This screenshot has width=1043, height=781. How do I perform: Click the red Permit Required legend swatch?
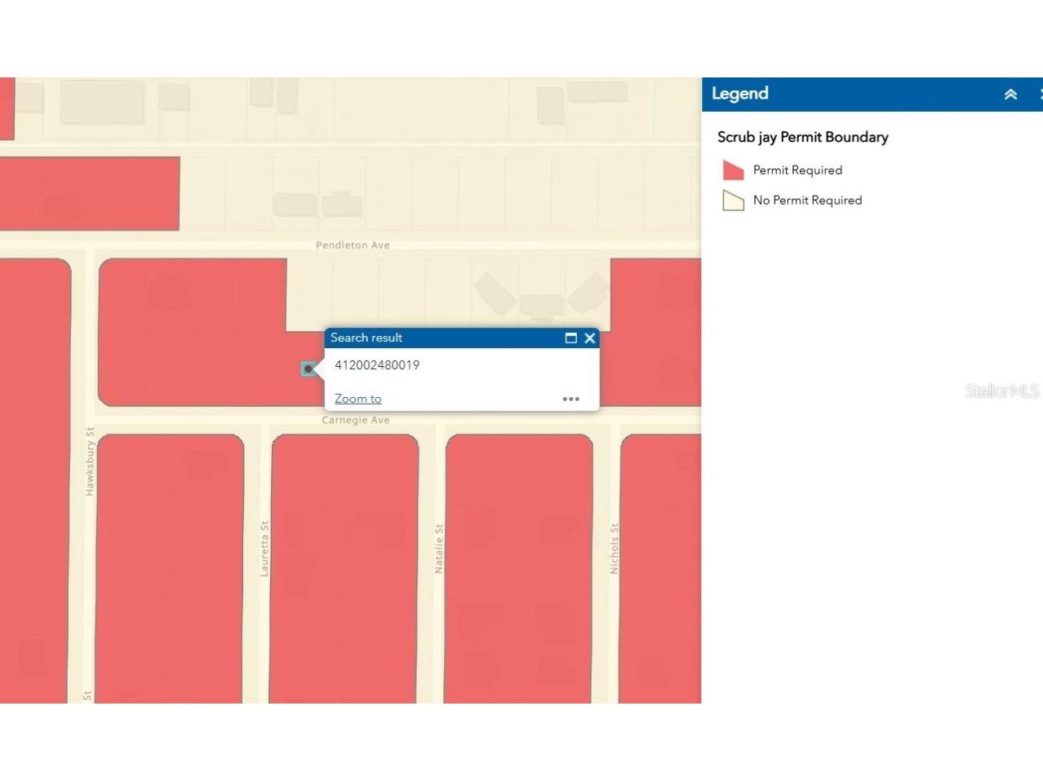click(733, 170)
